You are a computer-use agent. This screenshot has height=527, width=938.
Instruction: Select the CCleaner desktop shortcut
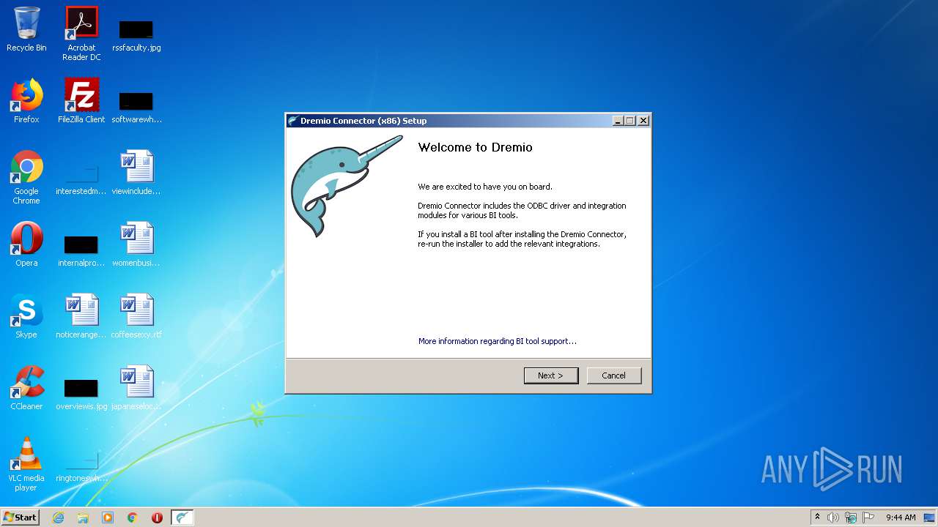tap(26, 388)
